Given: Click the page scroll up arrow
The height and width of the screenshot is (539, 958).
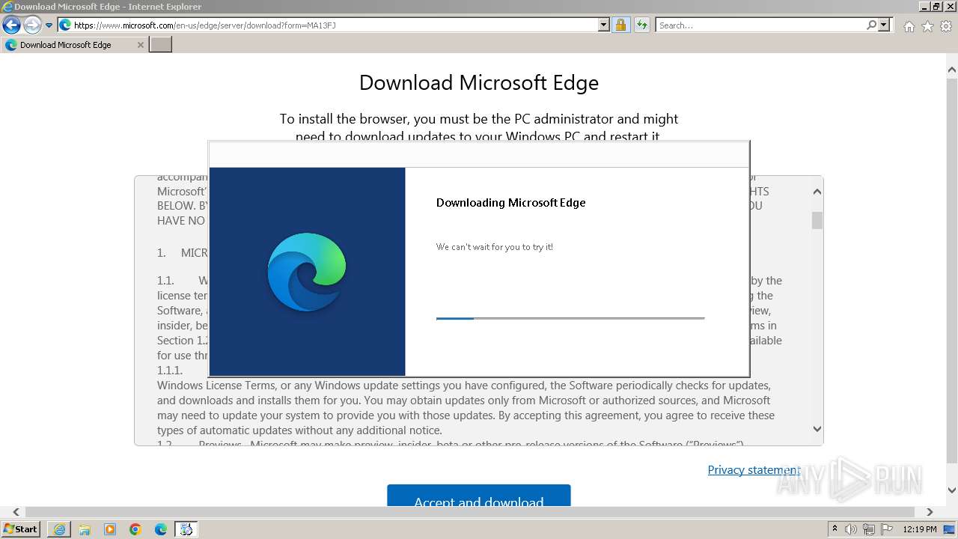Looking at the screenshot, I should point(951,71).
